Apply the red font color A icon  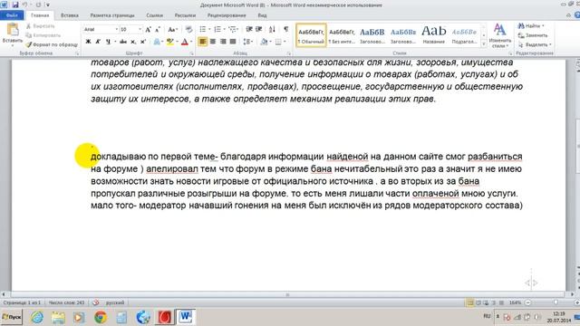185,42
